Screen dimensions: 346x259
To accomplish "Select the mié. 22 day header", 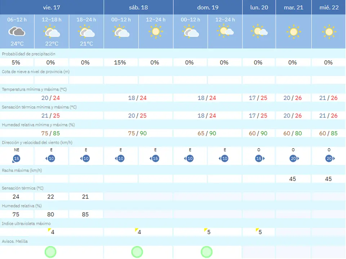I will pyautogui.click(x=329, y=7).
